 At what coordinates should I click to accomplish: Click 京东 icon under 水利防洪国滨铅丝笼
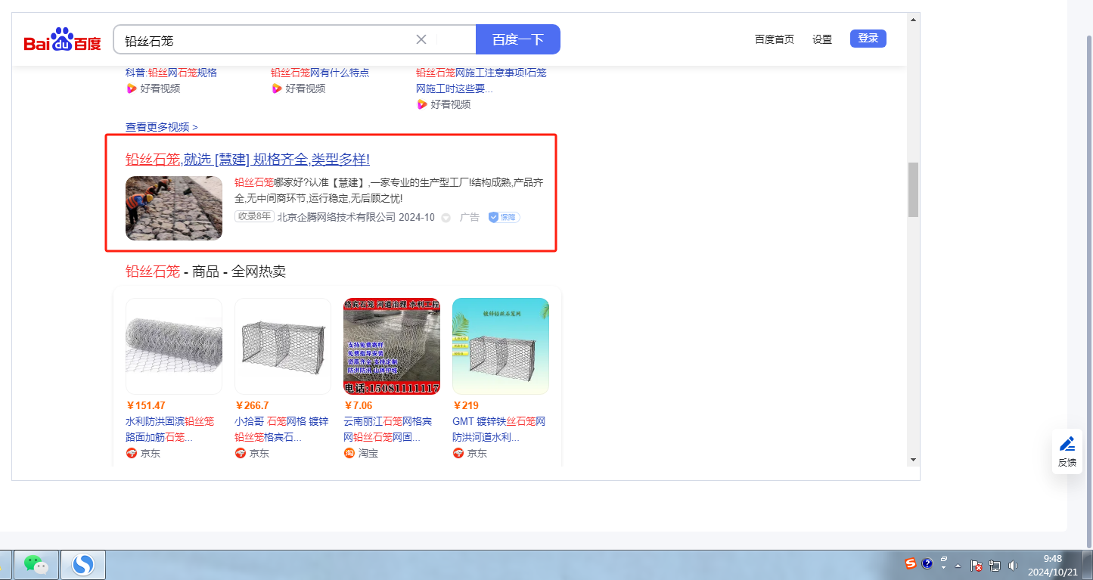click(x=131, y=453)
